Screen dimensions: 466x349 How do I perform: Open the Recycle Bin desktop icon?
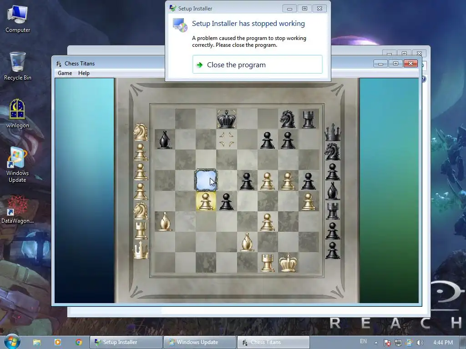coord(18,66)
